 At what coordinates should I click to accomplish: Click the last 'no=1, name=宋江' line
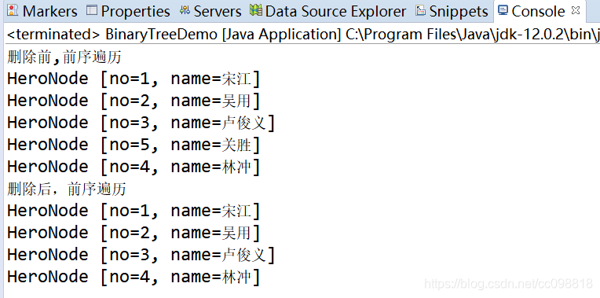(x=134, y=211)
